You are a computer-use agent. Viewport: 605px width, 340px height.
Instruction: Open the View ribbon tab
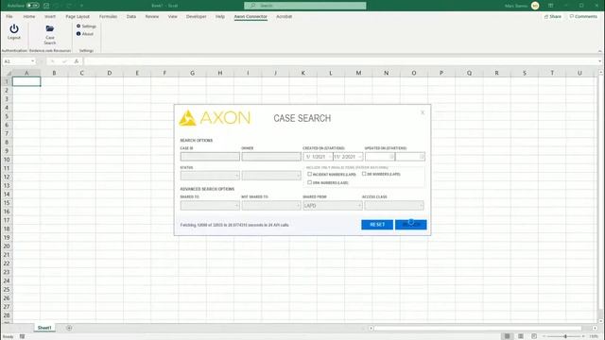(x=172, y=17)
